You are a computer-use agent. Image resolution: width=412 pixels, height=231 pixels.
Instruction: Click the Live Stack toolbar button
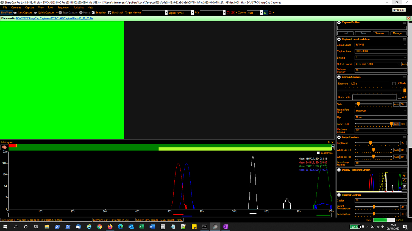[116, 13]
